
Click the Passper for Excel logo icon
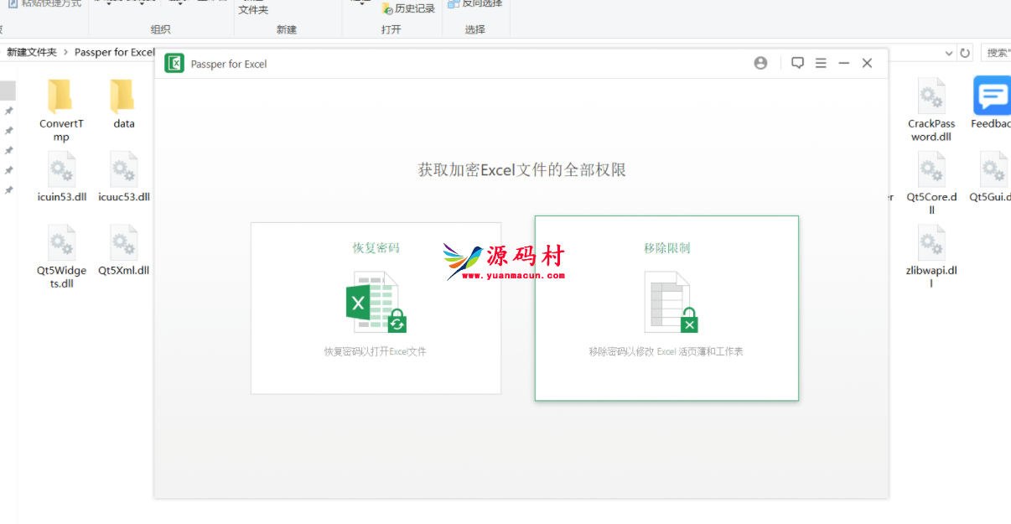tap(174, 64)
